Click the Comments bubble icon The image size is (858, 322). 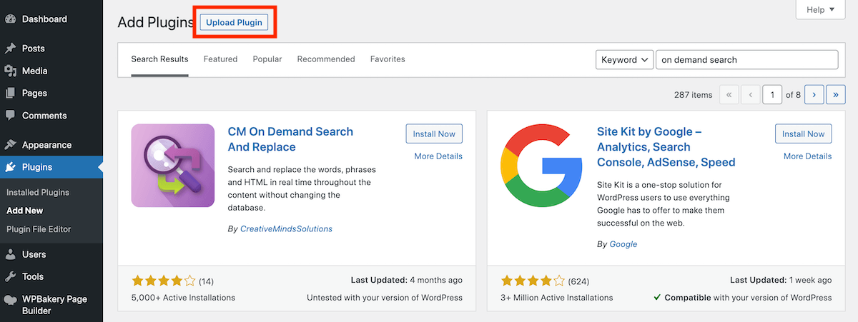[x=10, y=115]
